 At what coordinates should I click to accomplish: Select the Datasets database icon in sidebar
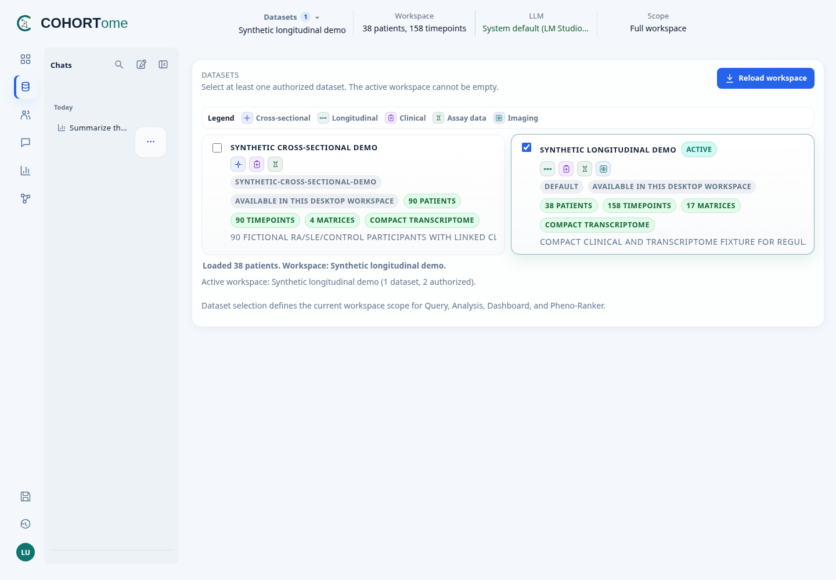click(x=26, y=87)
